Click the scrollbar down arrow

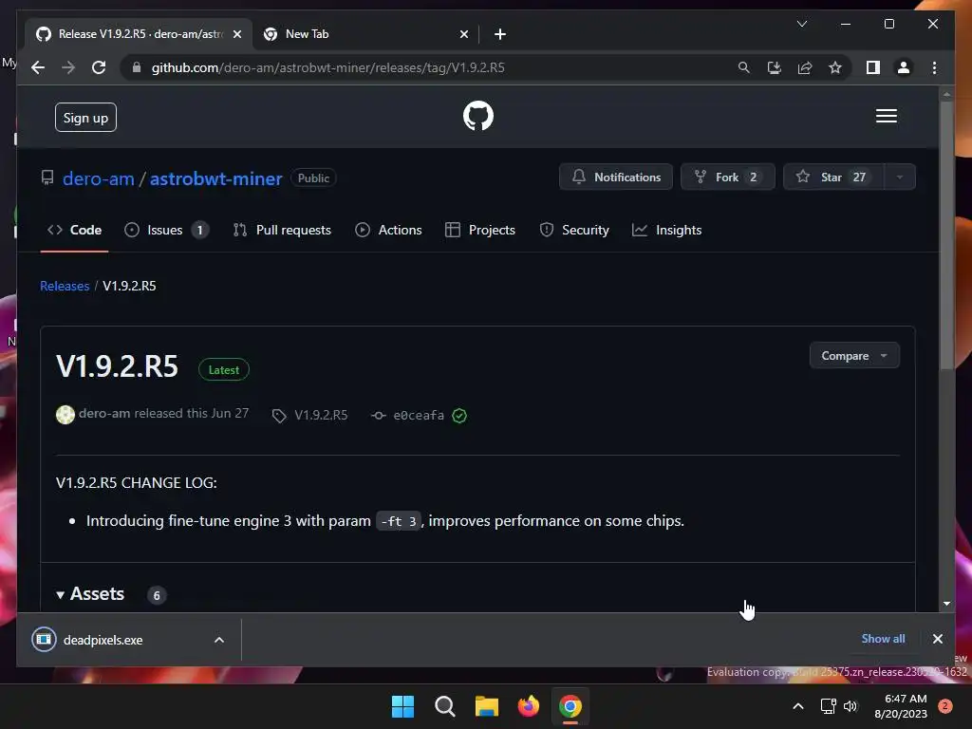pyautogui.click(x=946, y=603)
